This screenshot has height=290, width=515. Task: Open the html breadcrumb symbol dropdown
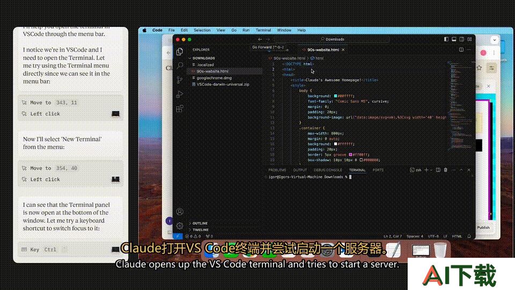tap(317, 58)
